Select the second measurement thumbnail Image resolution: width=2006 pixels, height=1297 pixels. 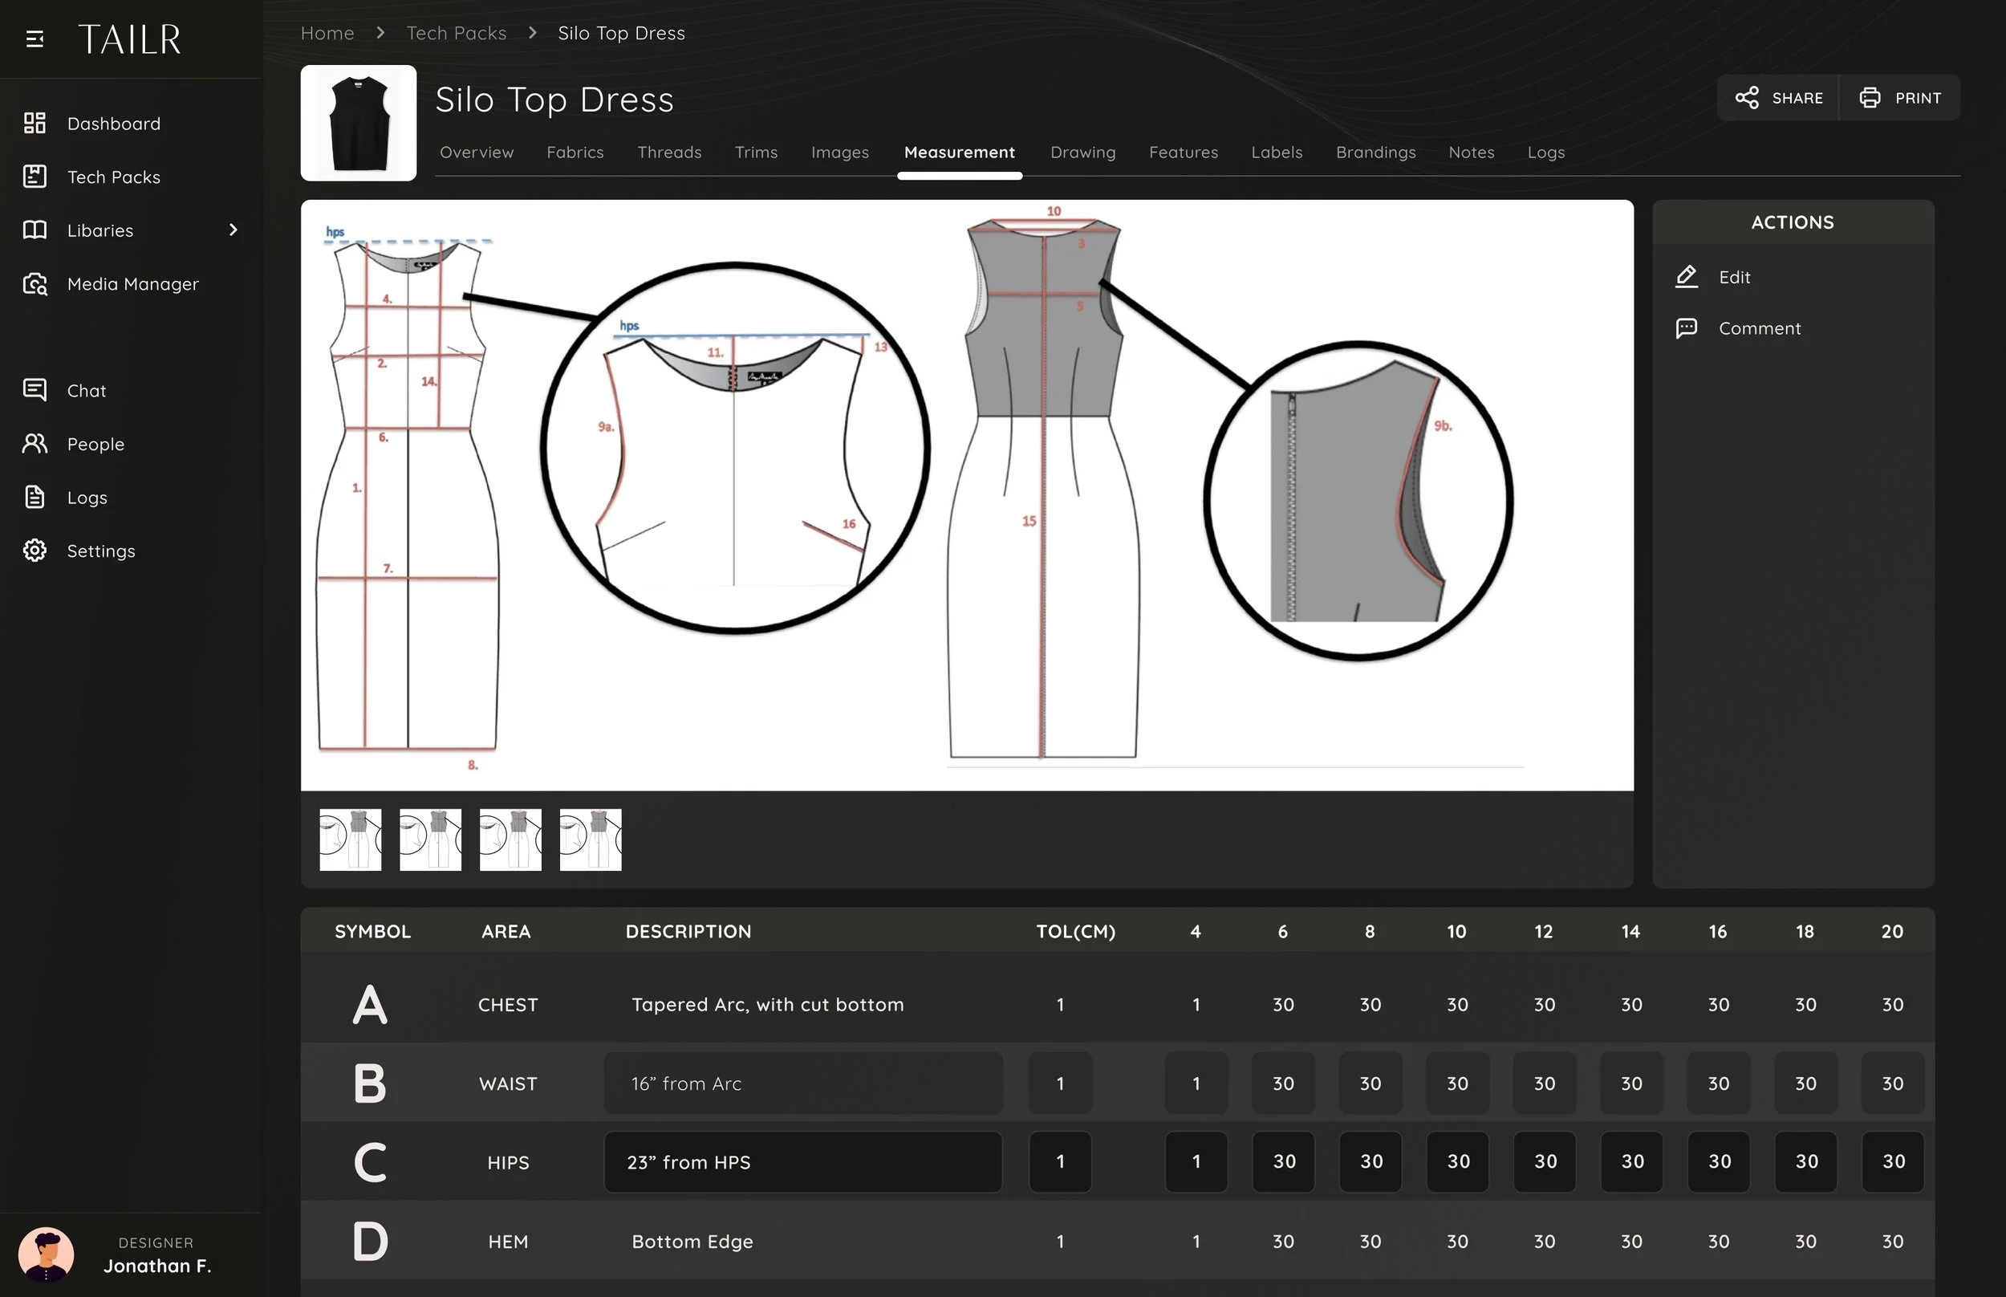(x=430, y=840)
